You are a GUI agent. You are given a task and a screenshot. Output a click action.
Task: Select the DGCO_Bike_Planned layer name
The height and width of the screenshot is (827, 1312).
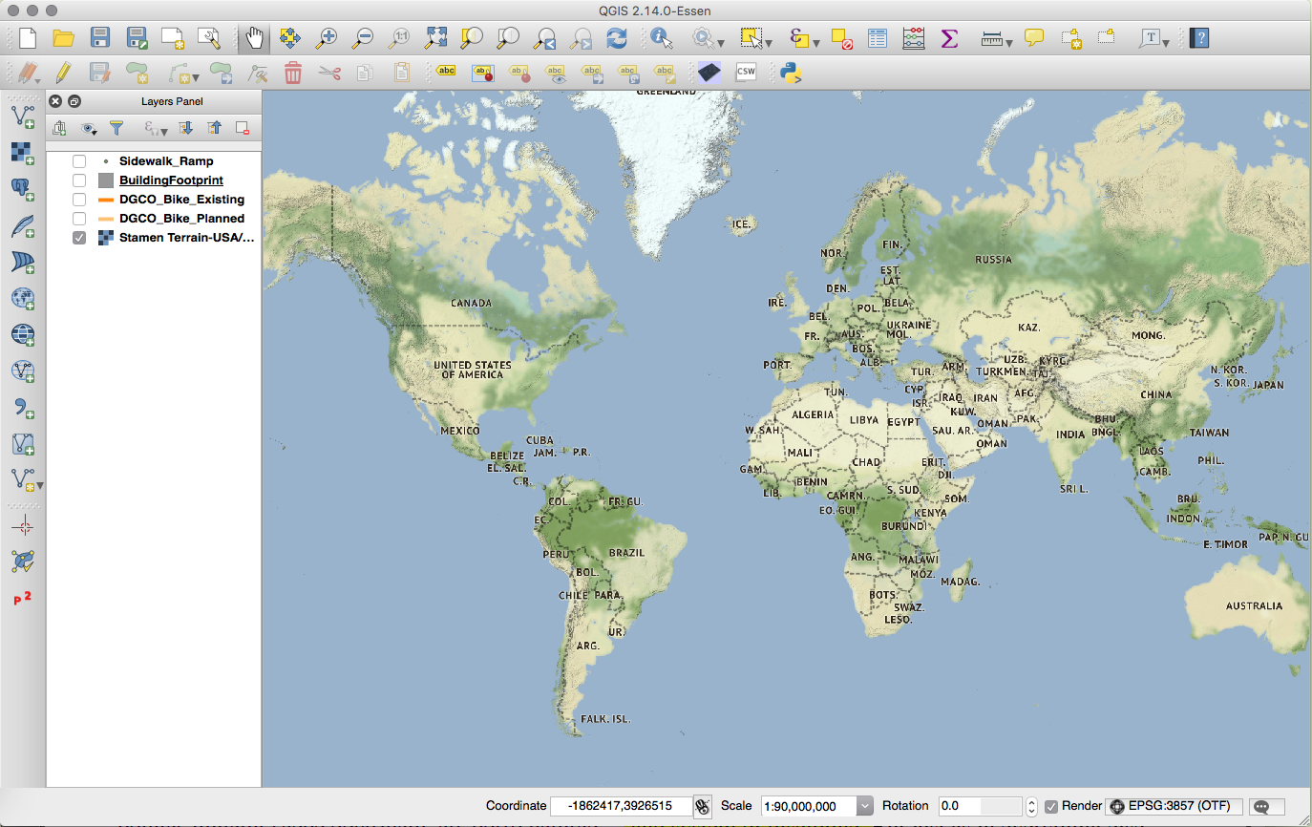181,219
